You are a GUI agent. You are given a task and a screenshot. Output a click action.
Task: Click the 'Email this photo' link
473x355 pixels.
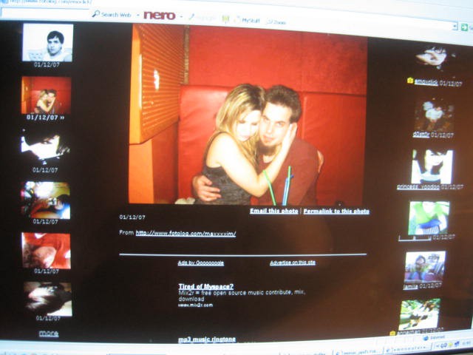(274, 211)
